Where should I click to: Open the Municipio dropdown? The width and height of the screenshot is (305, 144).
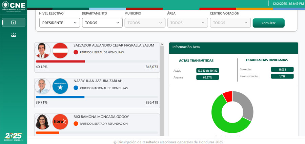coord(145,23)
